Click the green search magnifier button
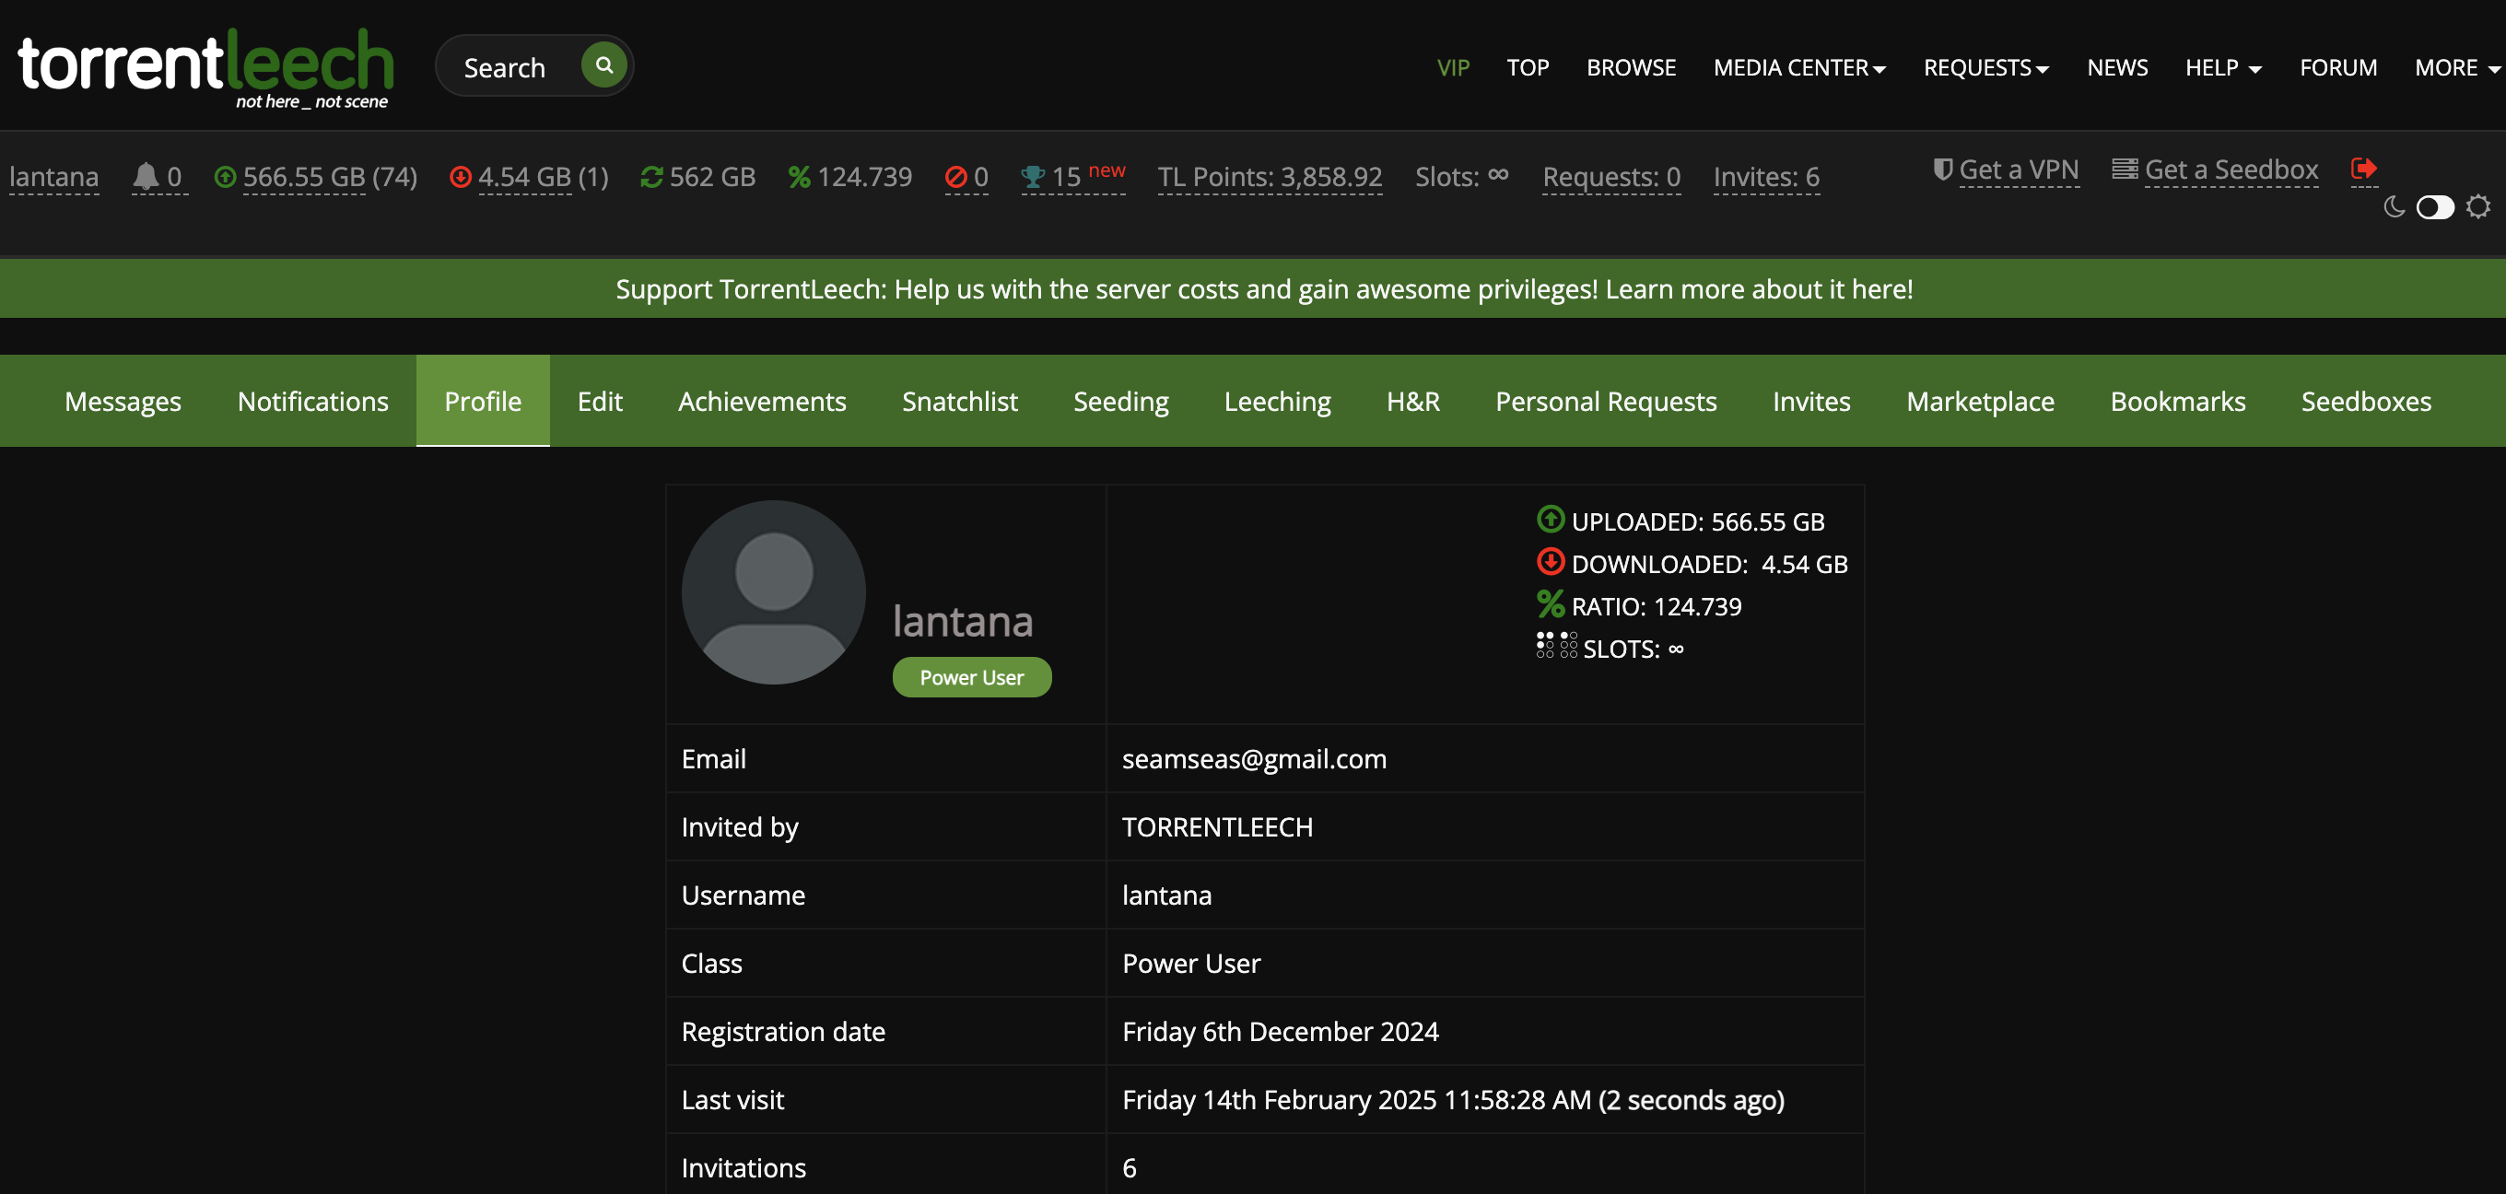Image resolution: width=2506 pixels, height=1194 pixels. point(604,65)
